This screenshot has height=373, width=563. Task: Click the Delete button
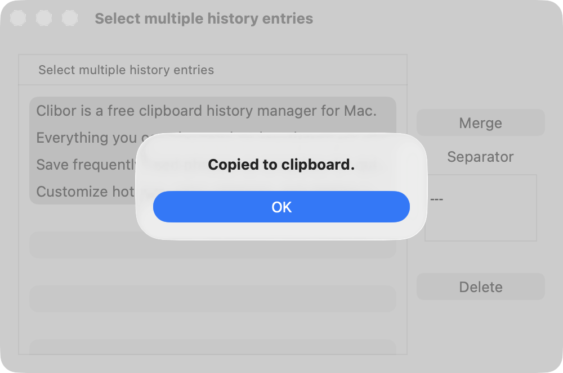pyautogui.click(x=480, y=286)
